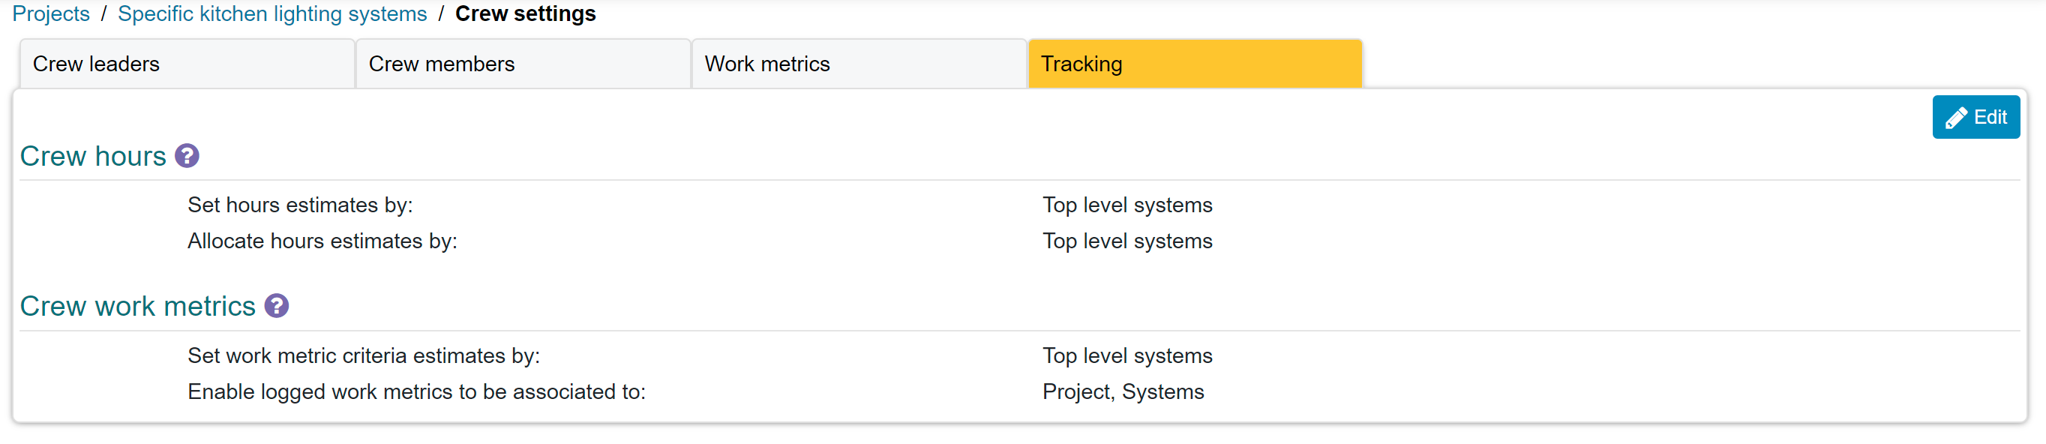Switch to the Crew leaders tab
Viewport: 2046px width, 444px height.
click(187, 64)
